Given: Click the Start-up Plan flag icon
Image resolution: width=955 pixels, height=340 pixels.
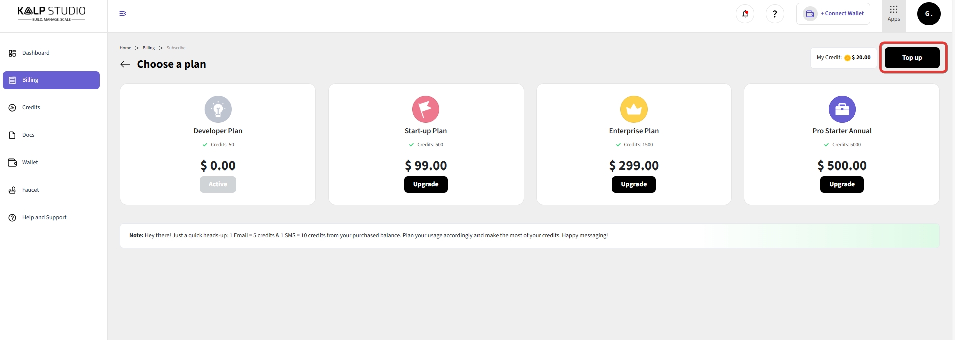Looking at the screenshot, I should click(x=425, y=109).
